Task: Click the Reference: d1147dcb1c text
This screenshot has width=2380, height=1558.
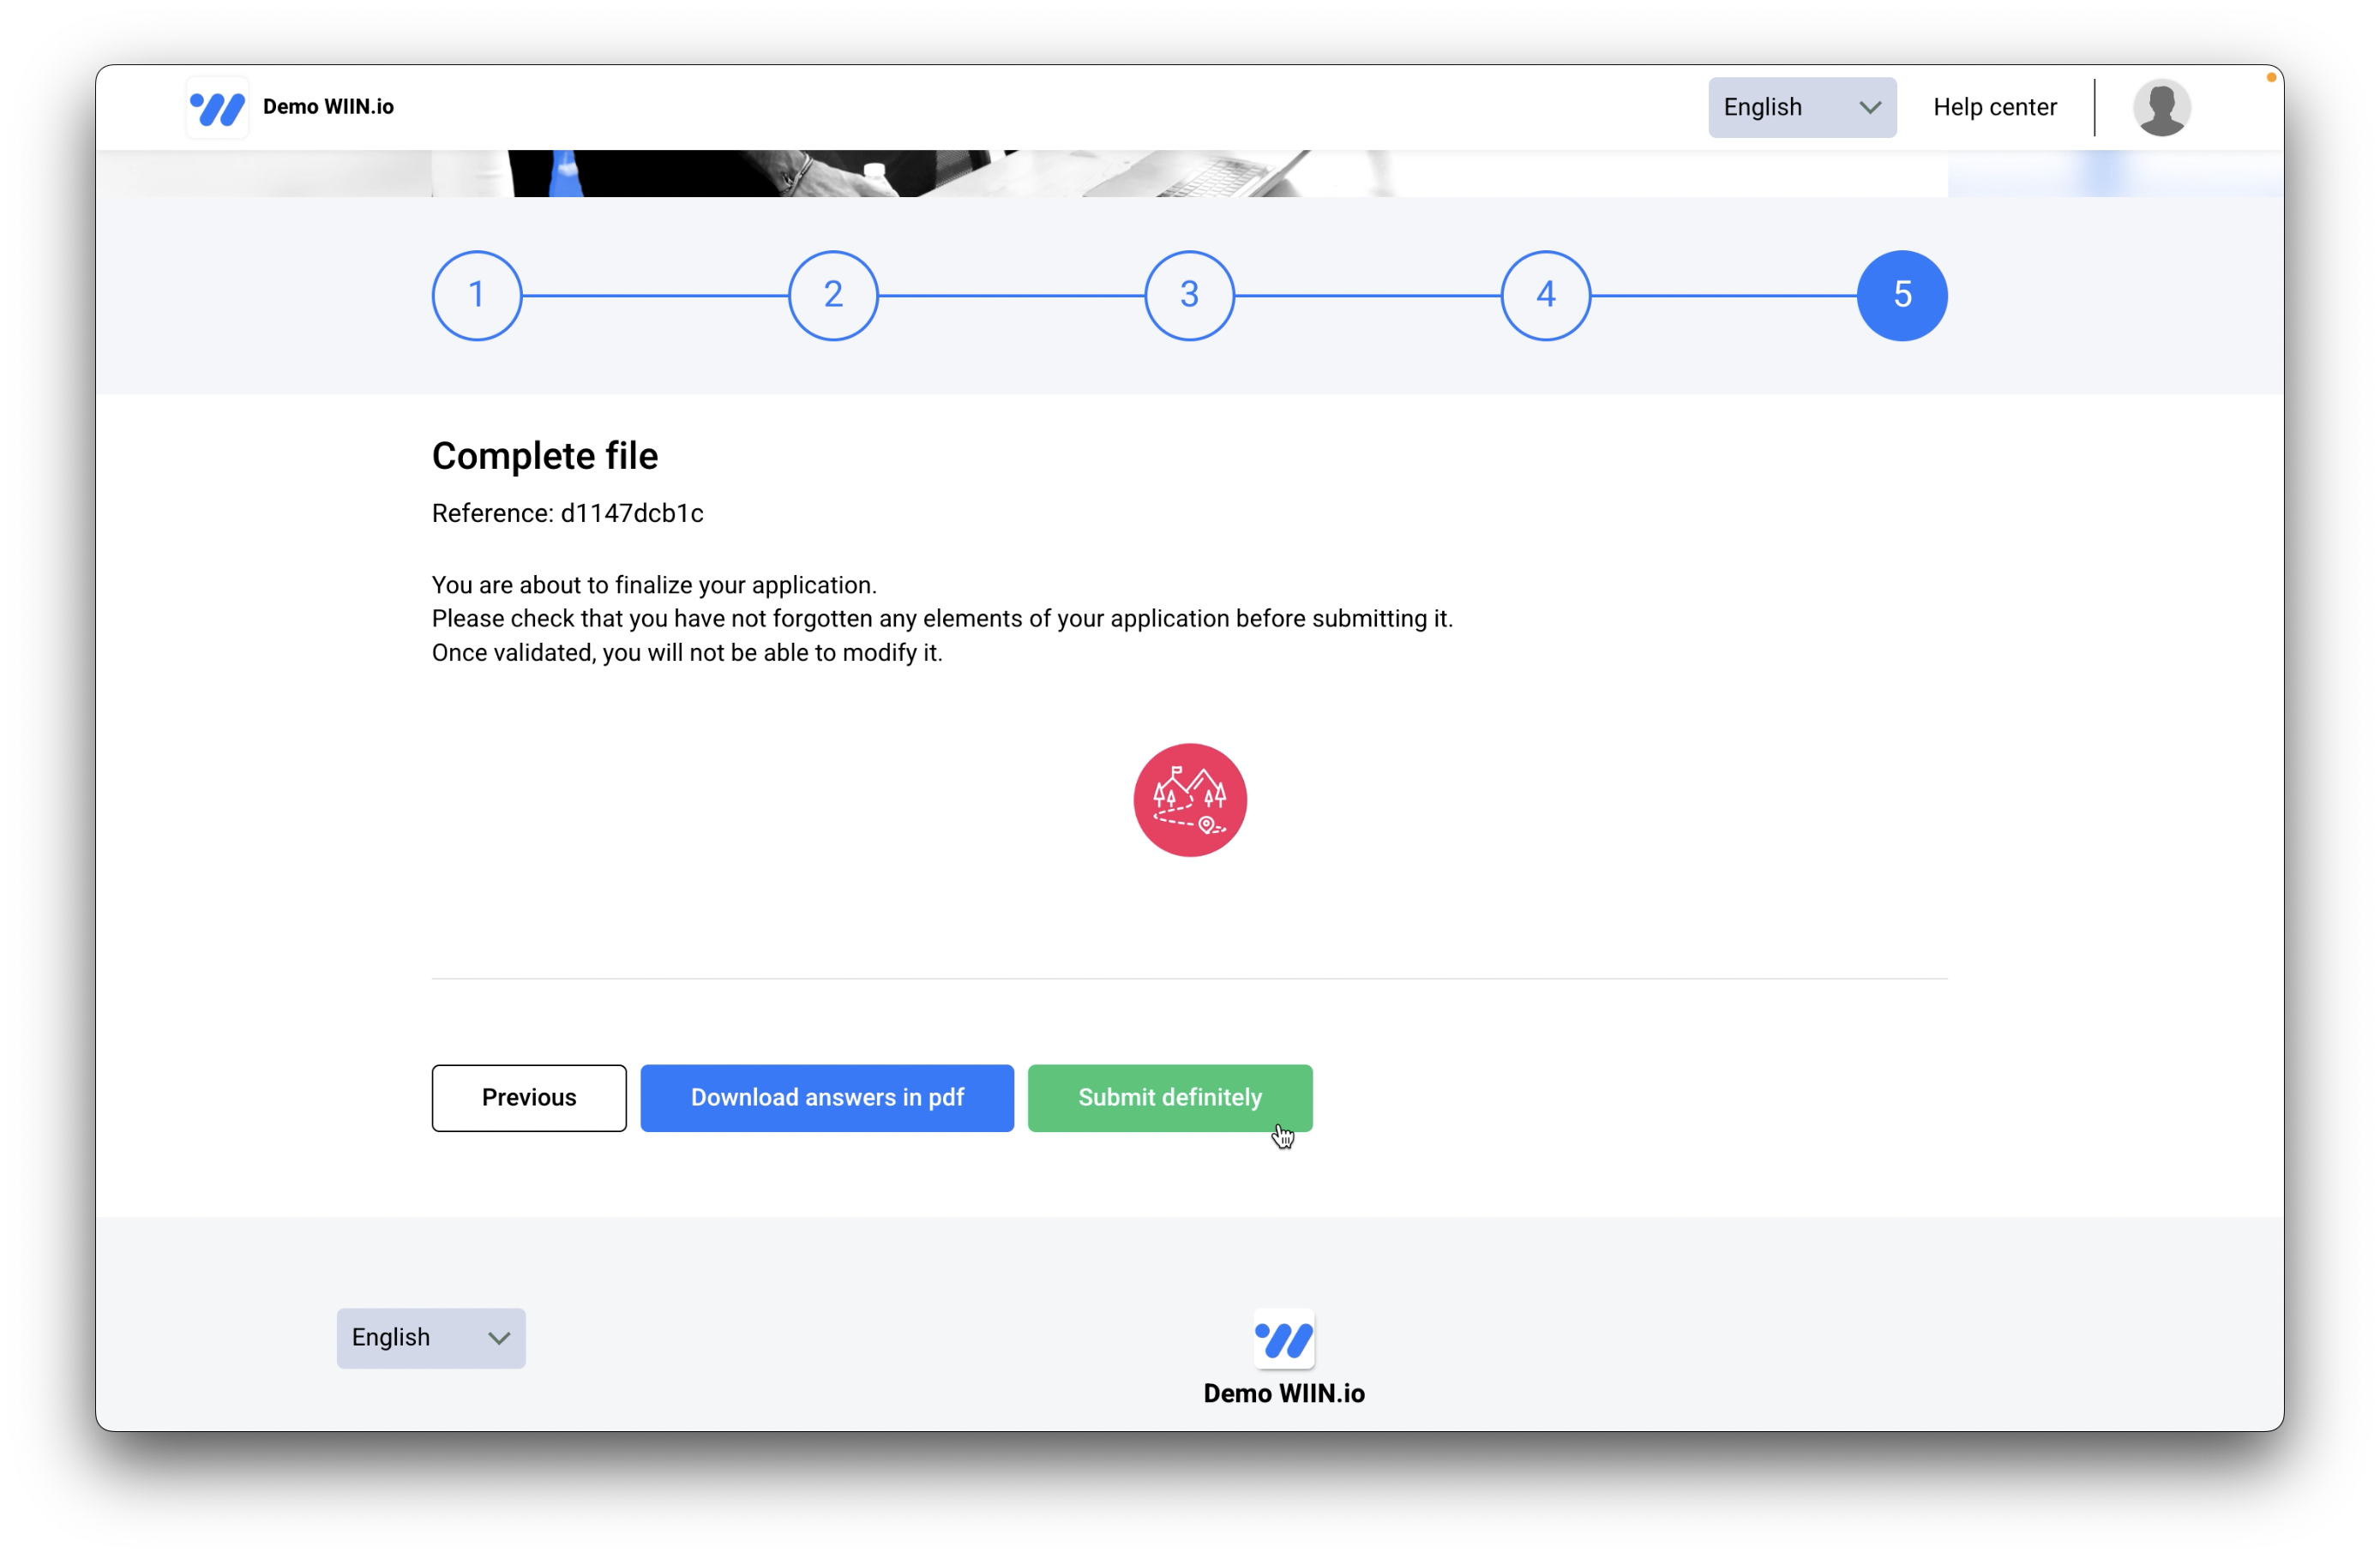Action: click(568, 512)
